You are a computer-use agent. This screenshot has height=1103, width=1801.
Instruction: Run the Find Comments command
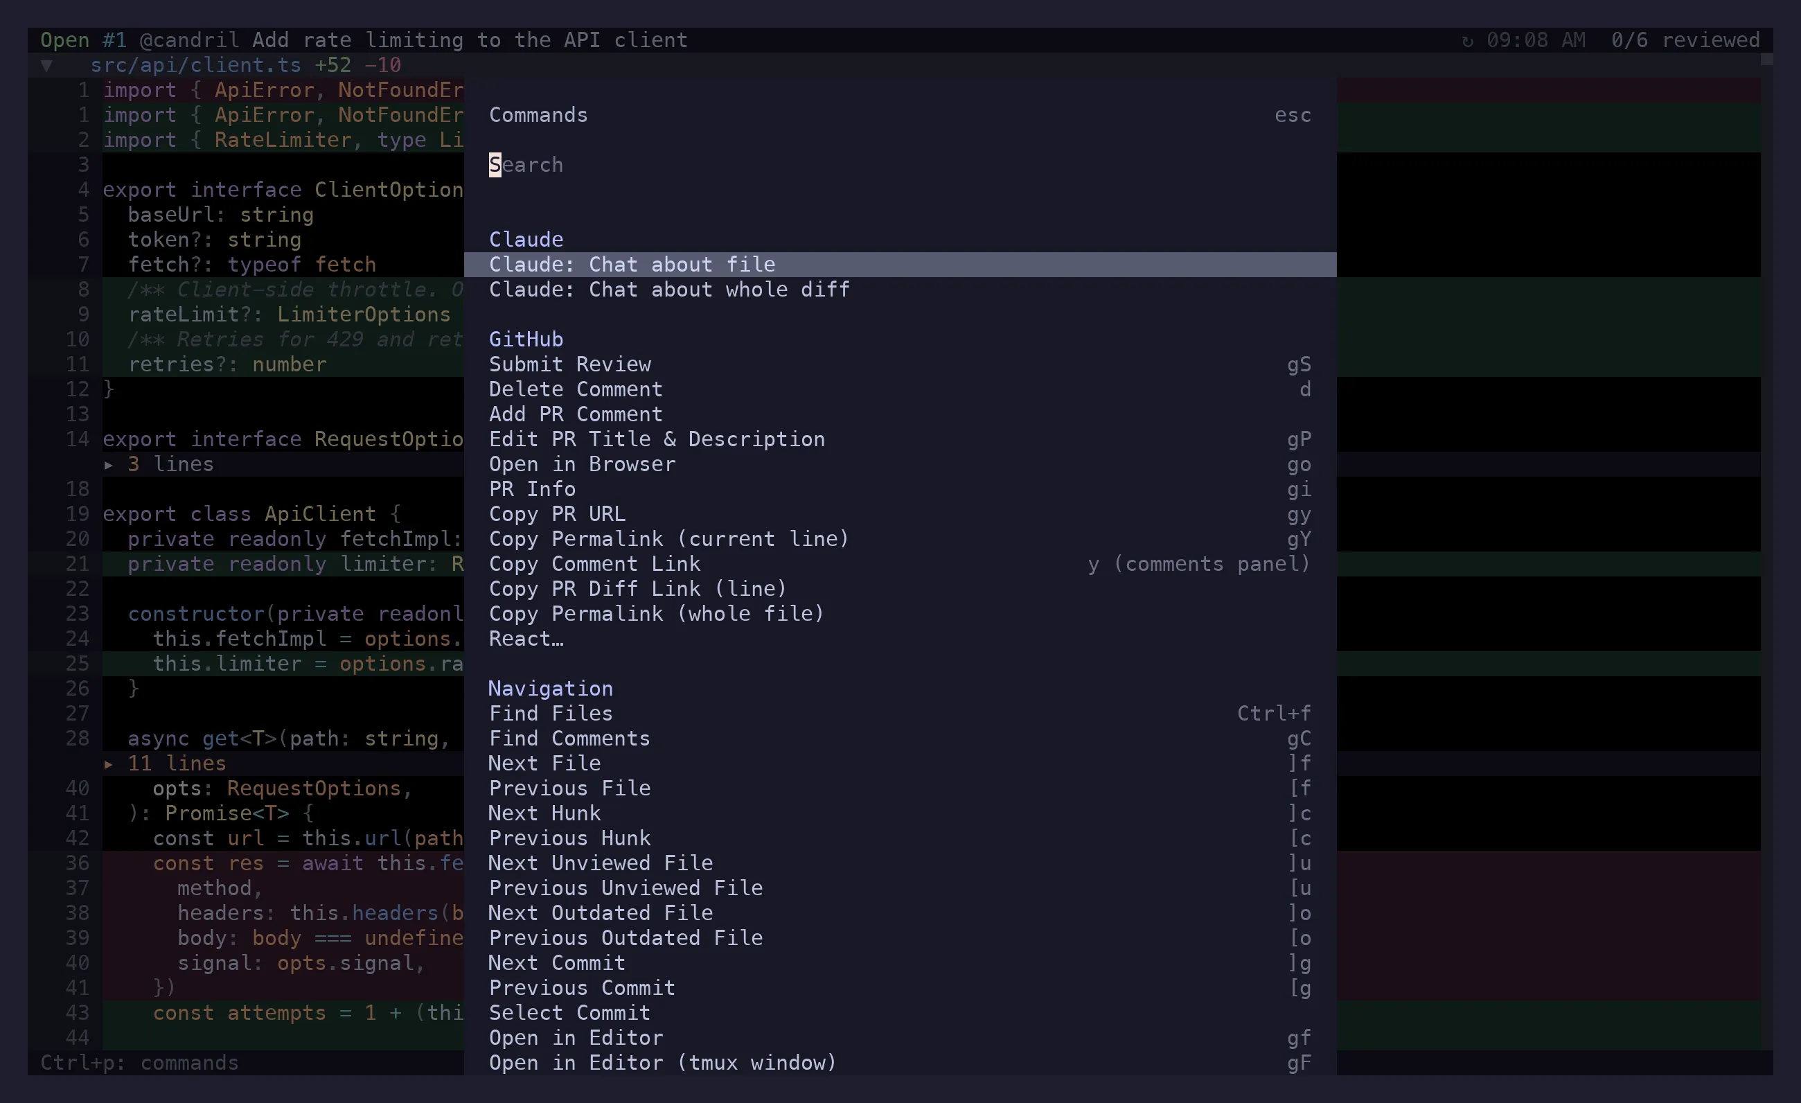[x=900, y=739]
